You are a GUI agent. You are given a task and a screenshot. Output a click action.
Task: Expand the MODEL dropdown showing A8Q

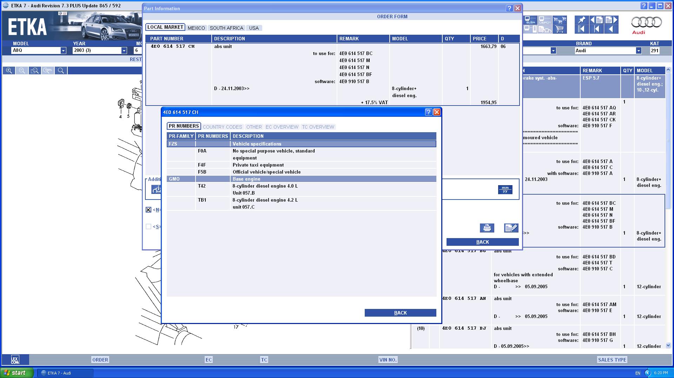[x=63, y=50]
